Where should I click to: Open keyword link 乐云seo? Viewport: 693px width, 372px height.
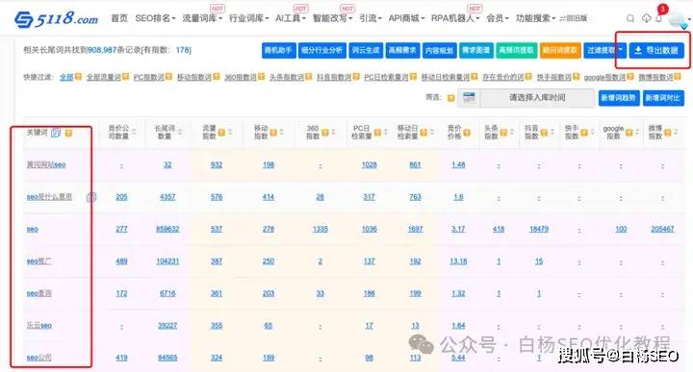38,326
